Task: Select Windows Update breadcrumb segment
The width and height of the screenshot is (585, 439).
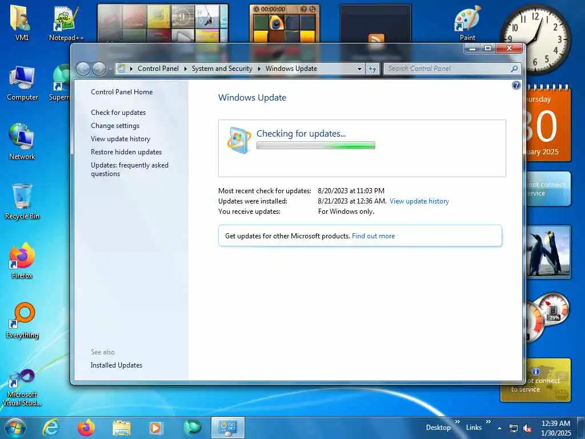Action: tap(291, 69)
